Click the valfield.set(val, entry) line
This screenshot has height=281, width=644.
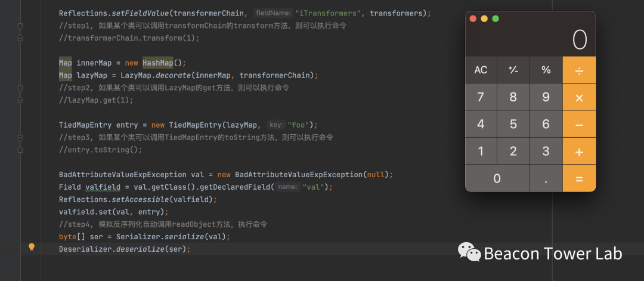pyautogui.click(x=114, y=212)
